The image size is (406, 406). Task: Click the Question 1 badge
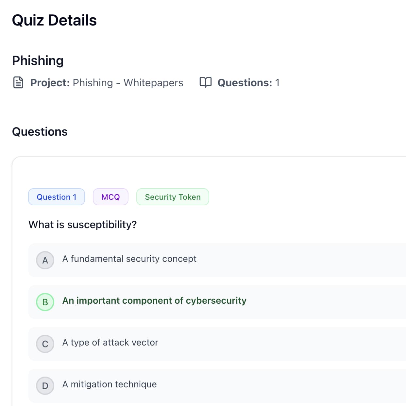[57, 197]
